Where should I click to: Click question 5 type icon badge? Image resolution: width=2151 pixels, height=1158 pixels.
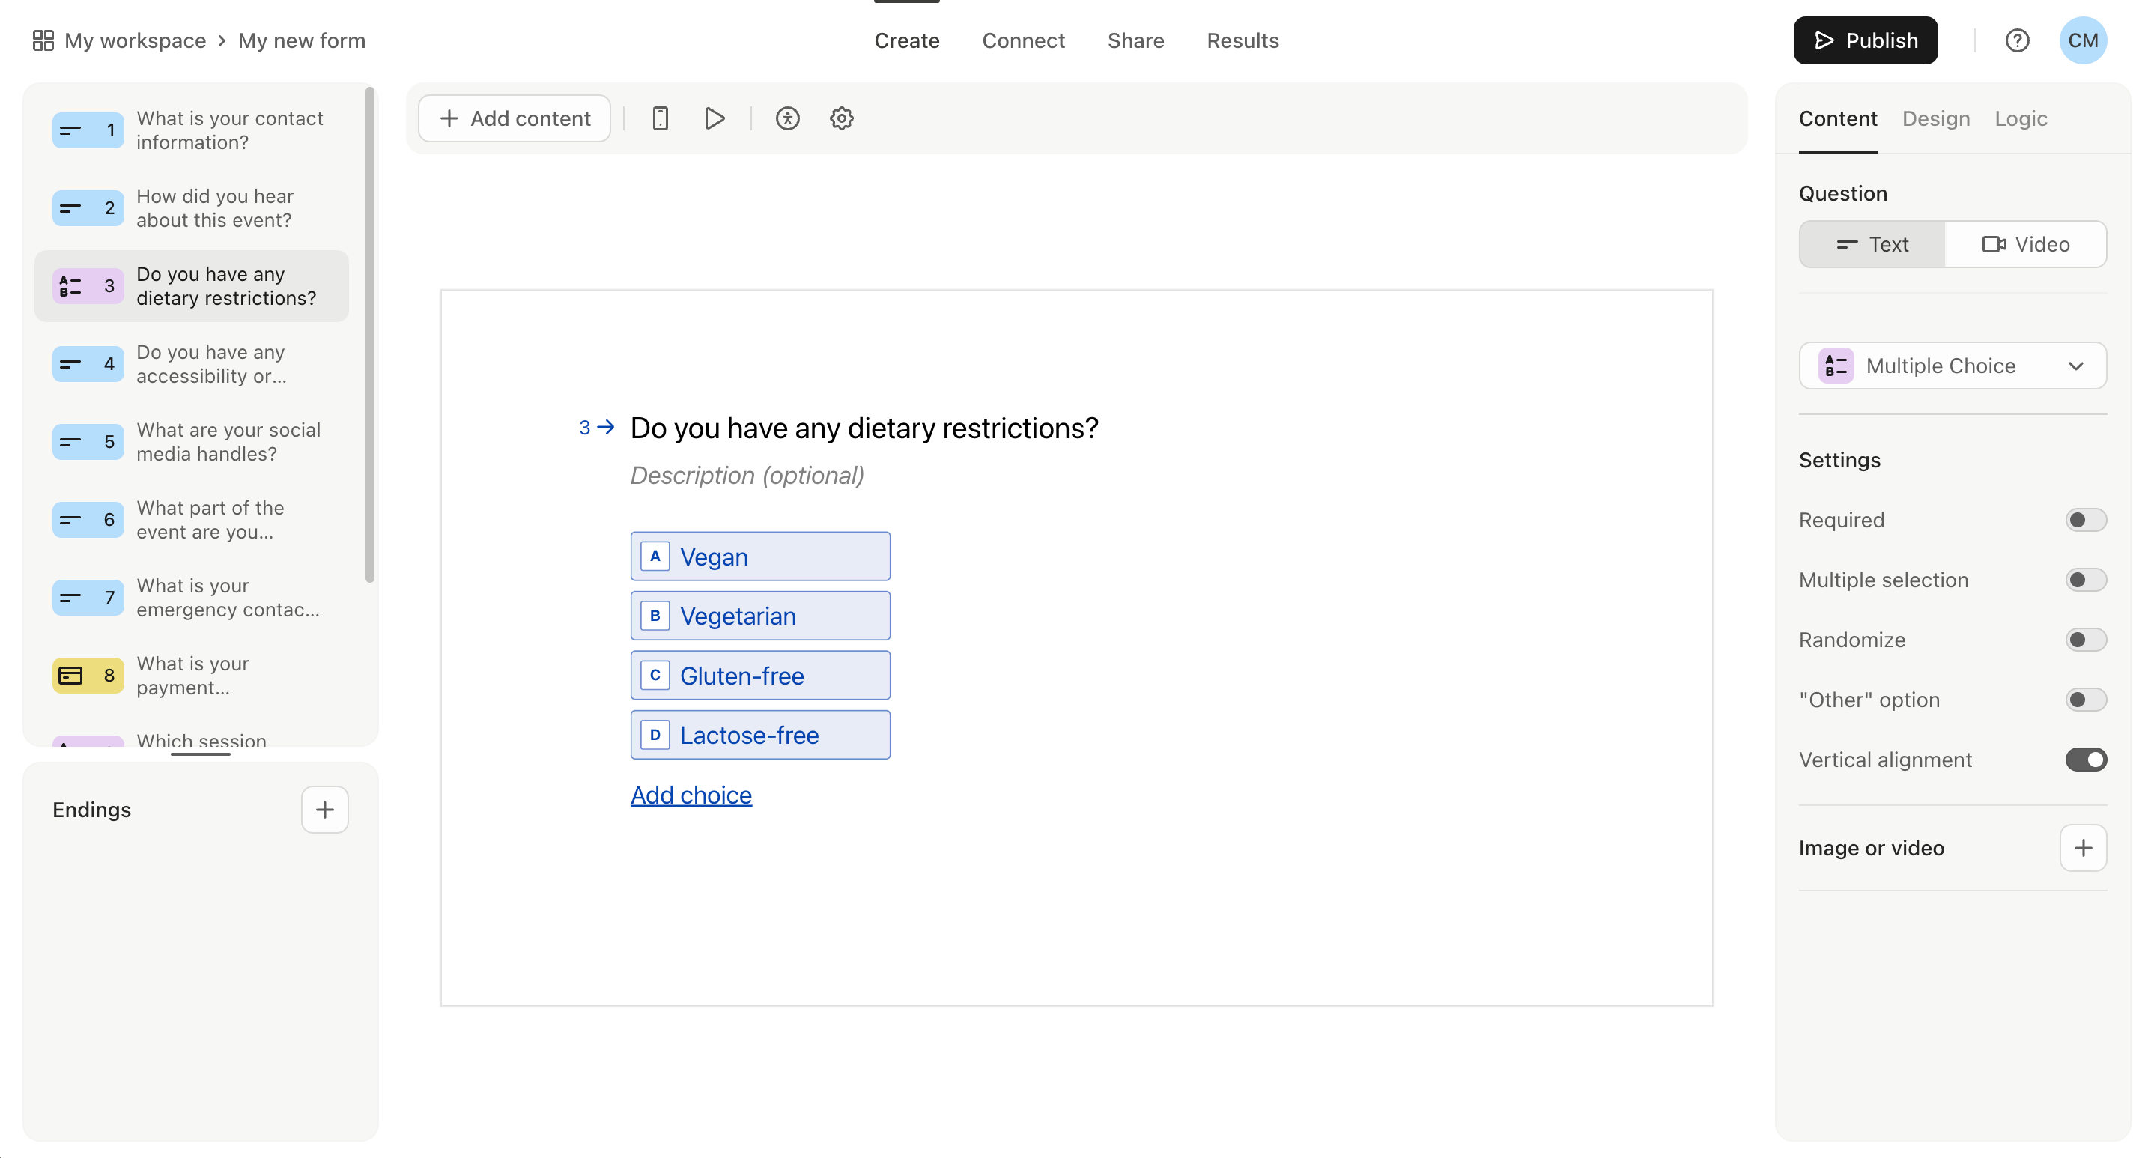coord(88,442)
